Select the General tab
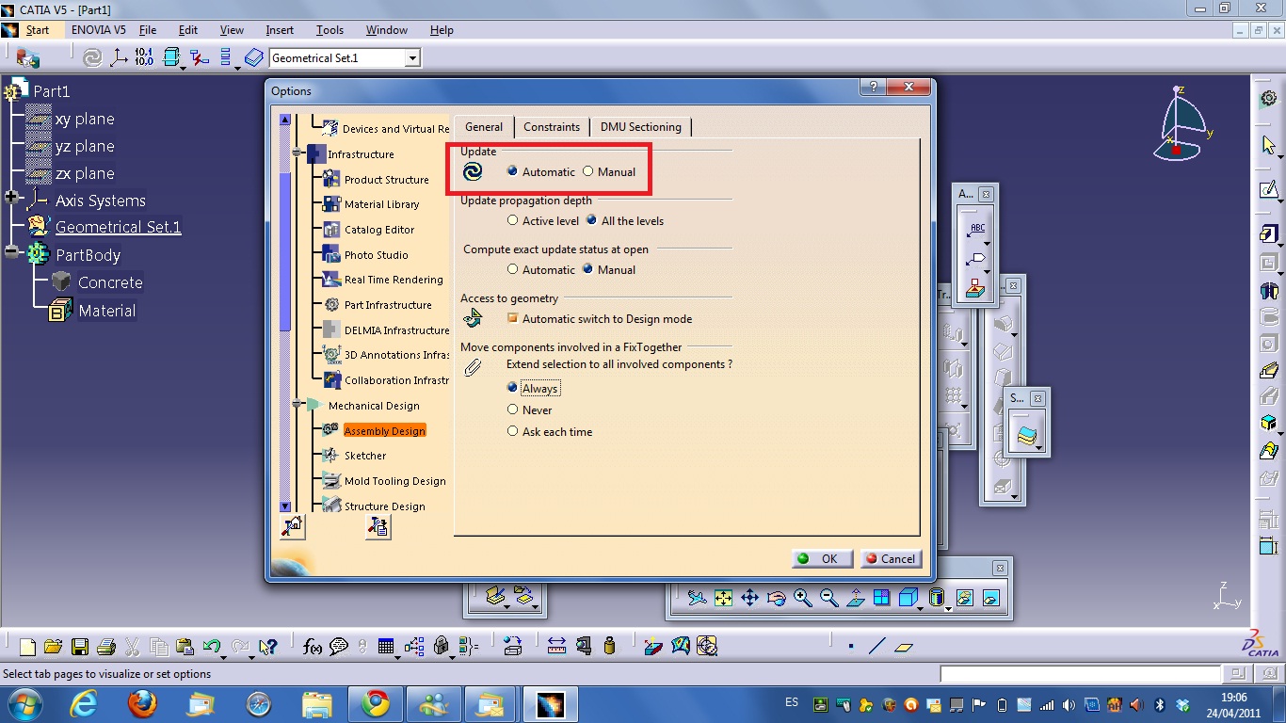This screenshot has width=1286, height=723. point(484,126)
